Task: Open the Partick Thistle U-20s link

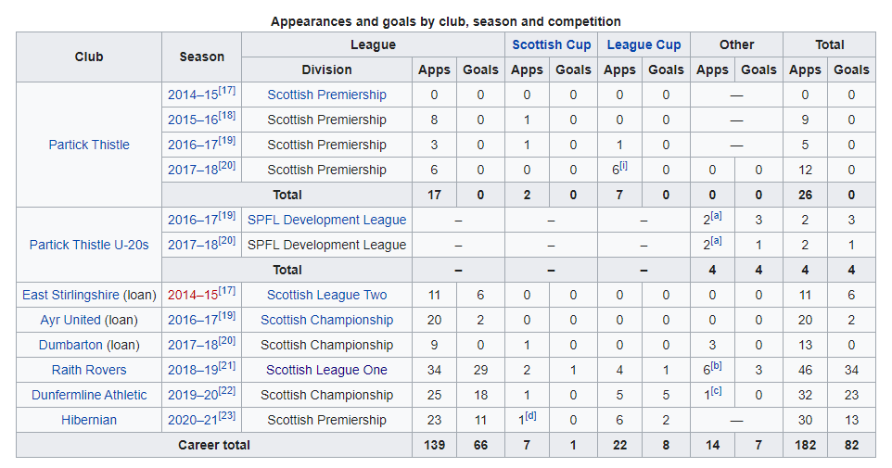Action: point(89,245)
